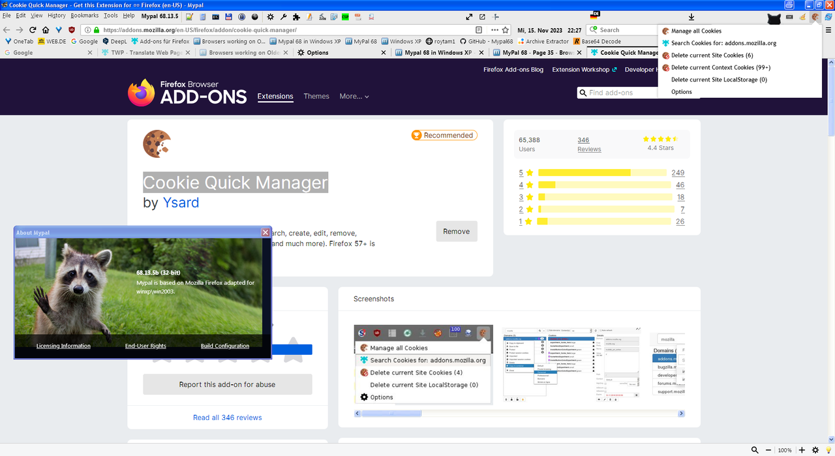
Task: Select Manage all Cookies in popup
Action: (x=696, y=31)
